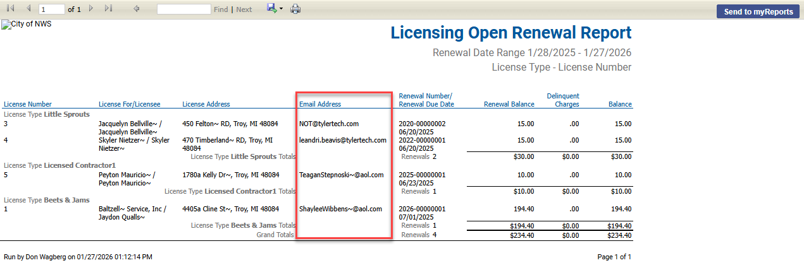Screen dimensions: 804x270
Task: Sort by Delinquent Charges column header
Action: [562, 100]
